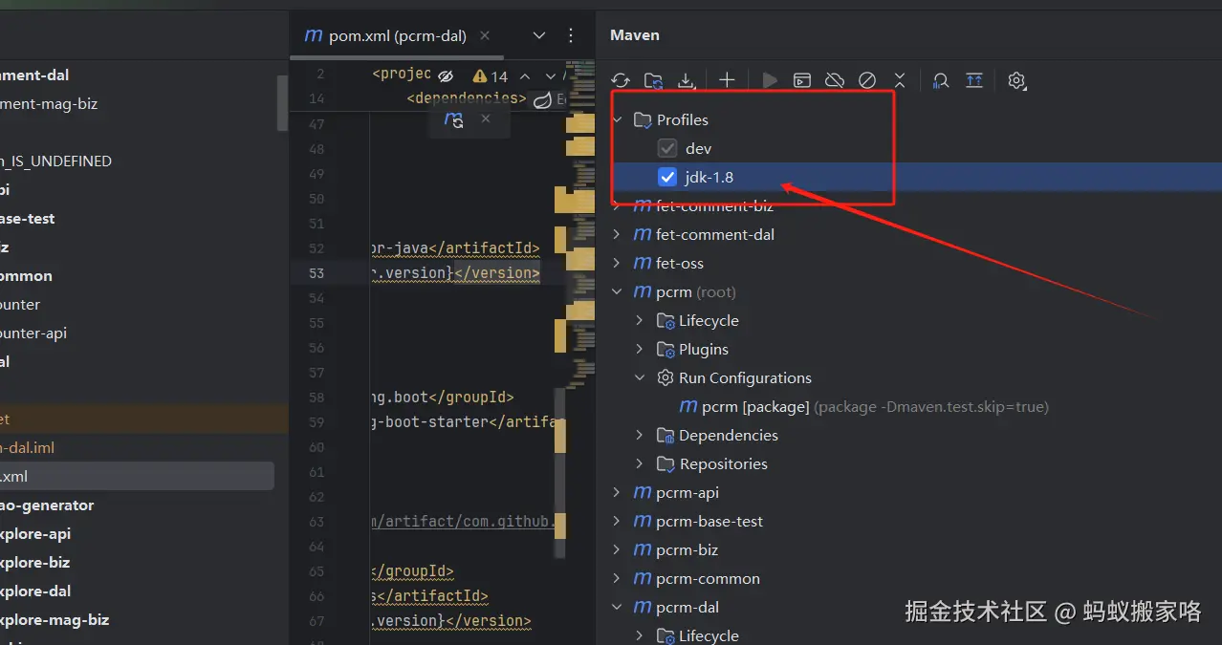Screen dimensions: 1222x645
Task: Dismiss the floating Maven reload popup
Action: 486,118
